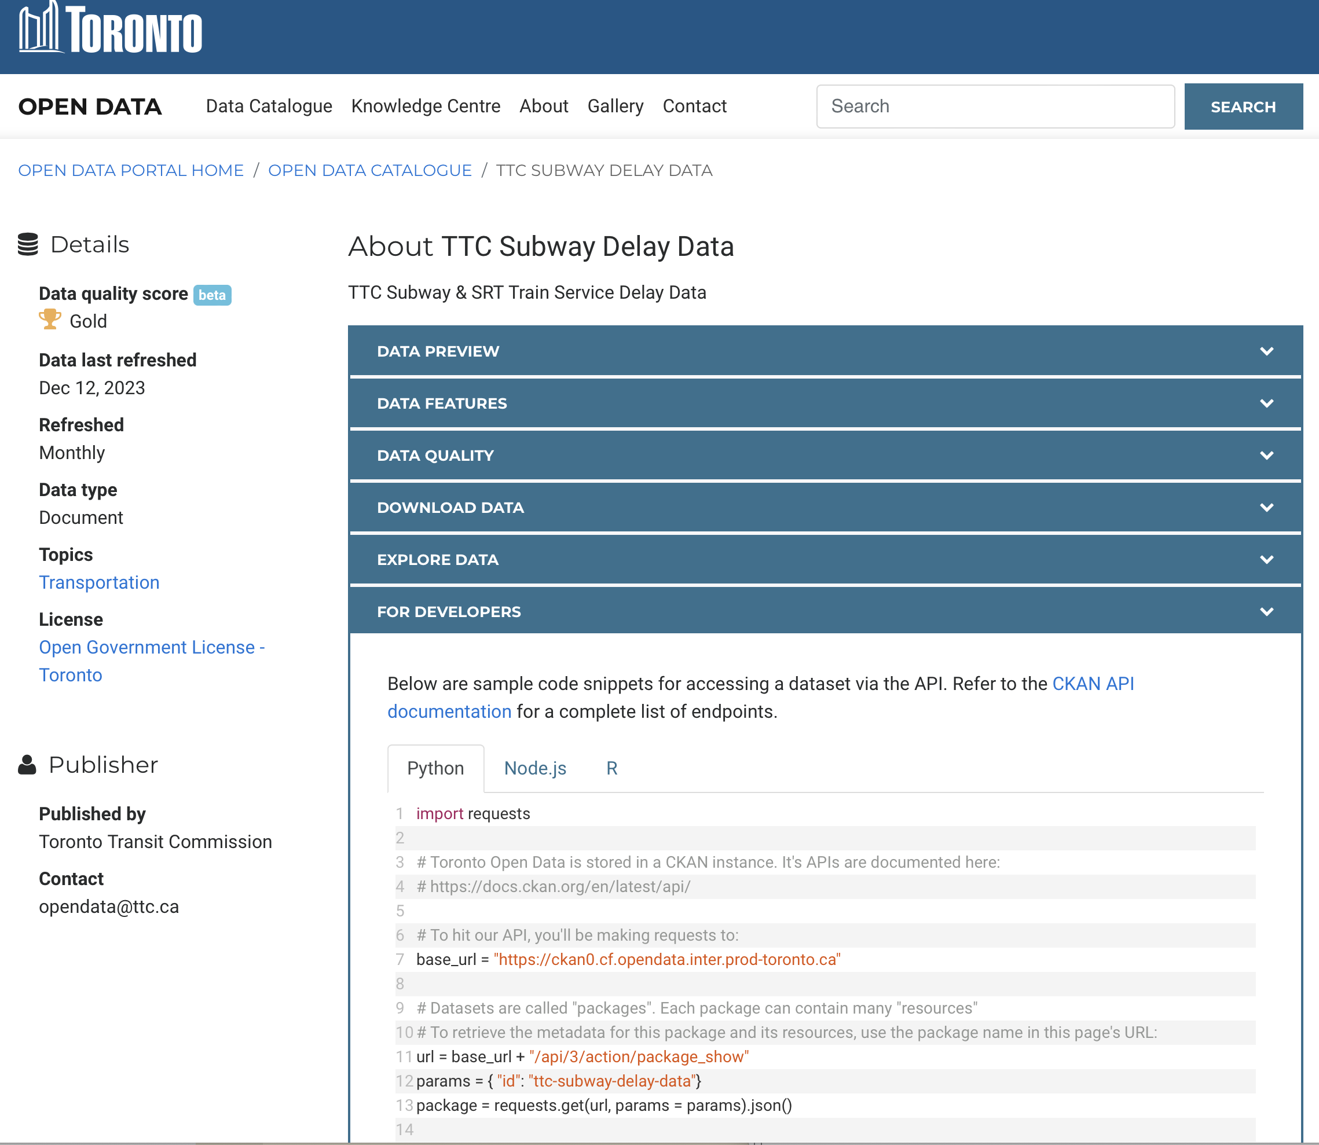The image size is (1319, 1145).
Task: Click the 'Document' data type value
Action: click(x=81, y=518)
